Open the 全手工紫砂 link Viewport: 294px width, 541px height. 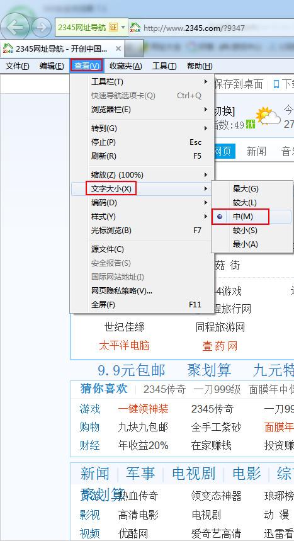pos(217,427)
